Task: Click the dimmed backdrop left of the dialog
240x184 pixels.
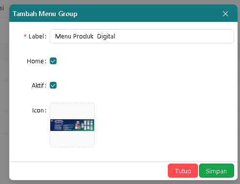Action: pos(4,97)
